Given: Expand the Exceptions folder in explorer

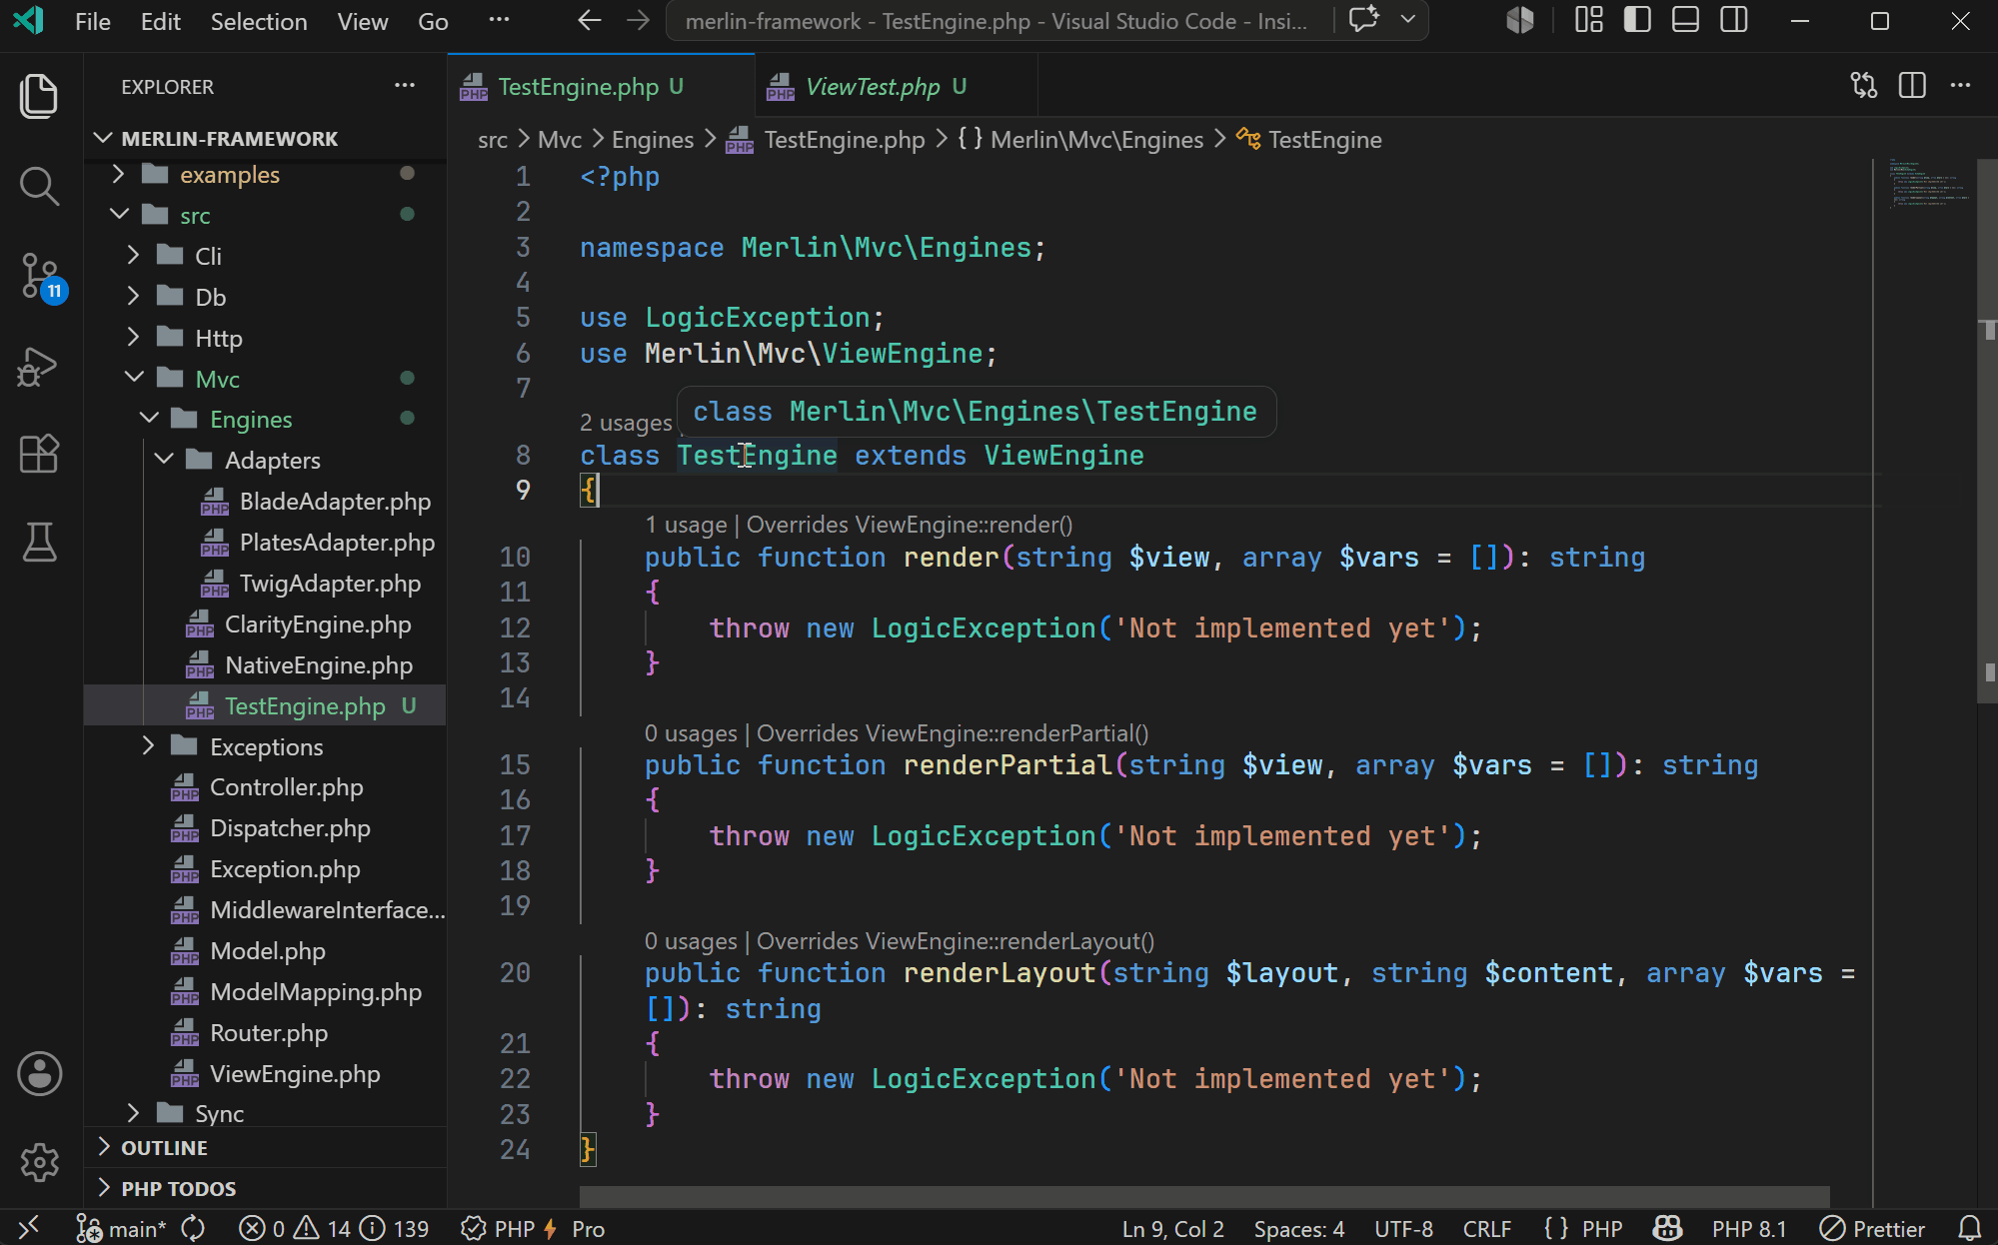Looking at the screenshot, I should (x=265, y=746).
